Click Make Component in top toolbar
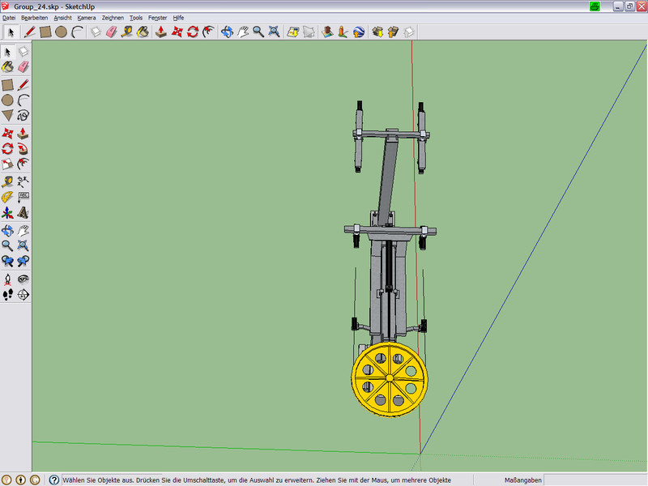Screen dimensions: 648x486 96,32
